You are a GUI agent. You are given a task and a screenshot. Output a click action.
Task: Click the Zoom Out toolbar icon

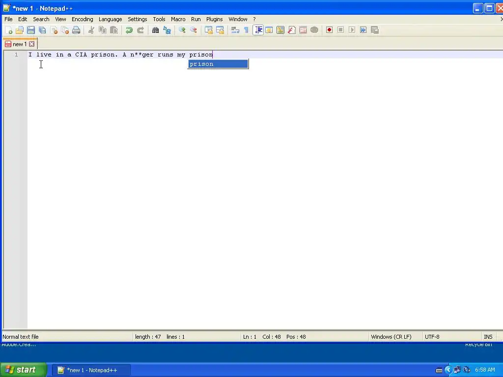(x=194, y=30)
